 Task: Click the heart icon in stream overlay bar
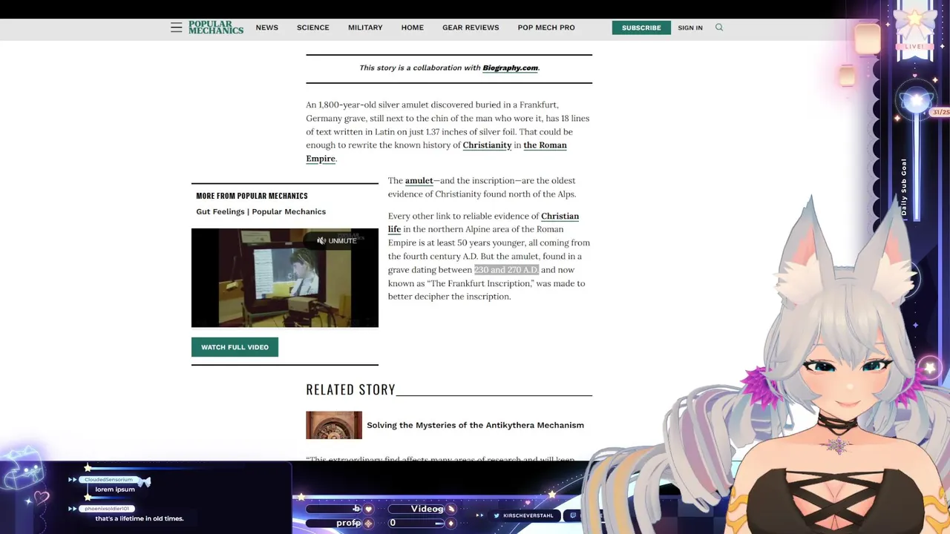coord(368,510)
